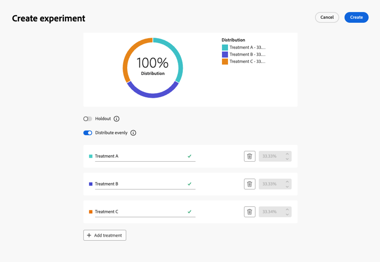Enable the Holdout toggle
Screen dimensions: 380x262
coord(88,119)
